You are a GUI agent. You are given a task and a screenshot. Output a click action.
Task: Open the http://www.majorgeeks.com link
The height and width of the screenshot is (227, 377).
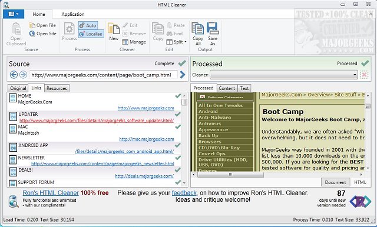[145, 108]
